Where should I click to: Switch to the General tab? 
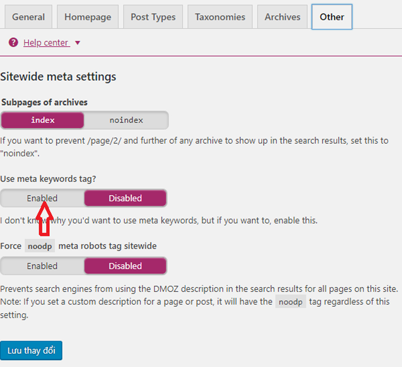29,17
